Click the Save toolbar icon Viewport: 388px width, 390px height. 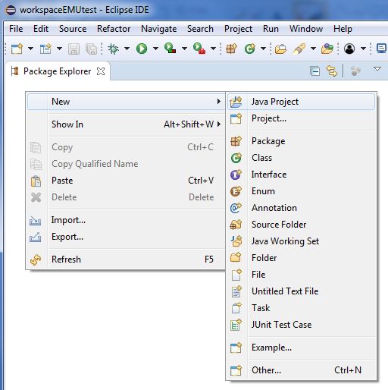(74, 49)
